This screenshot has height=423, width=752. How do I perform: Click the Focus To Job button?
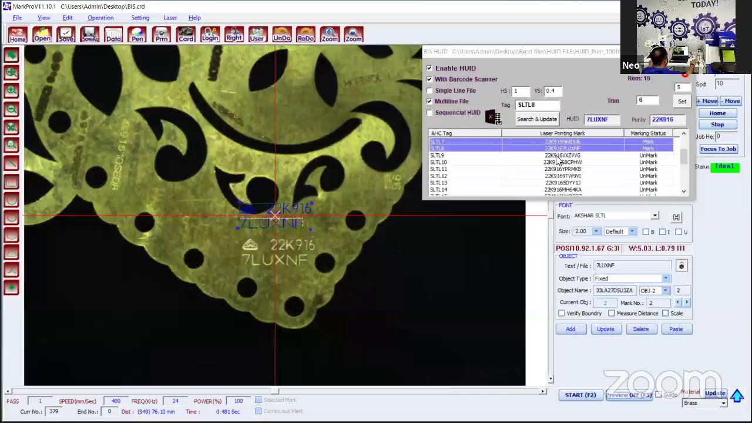pos(718,149)
